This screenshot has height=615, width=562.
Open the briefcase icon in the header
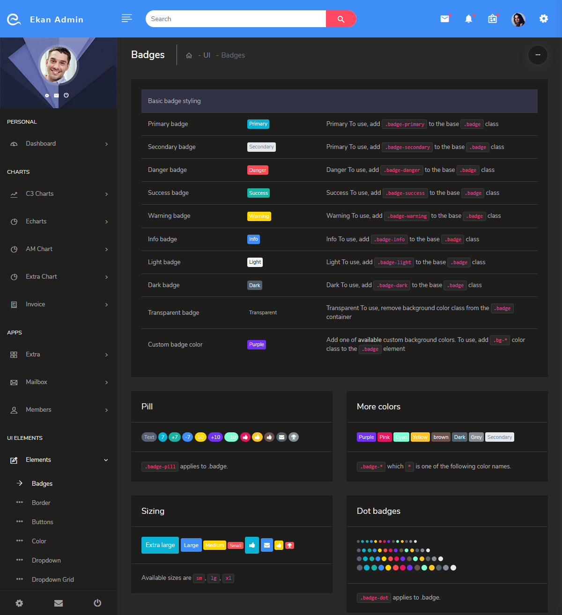492,19
